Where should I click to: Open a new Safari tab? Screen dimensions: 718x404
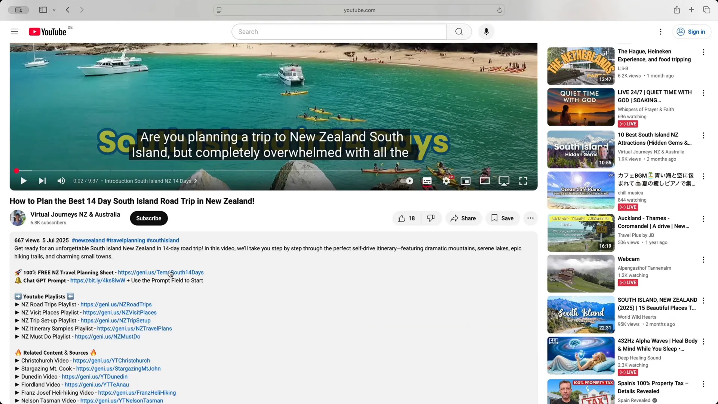click(x=691, y=10)
